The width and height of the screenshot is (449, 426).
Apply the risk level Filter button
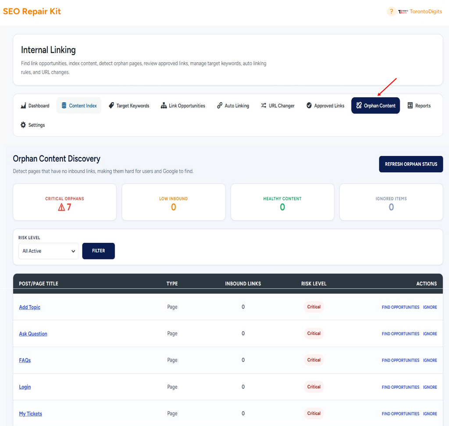[99, 251]
